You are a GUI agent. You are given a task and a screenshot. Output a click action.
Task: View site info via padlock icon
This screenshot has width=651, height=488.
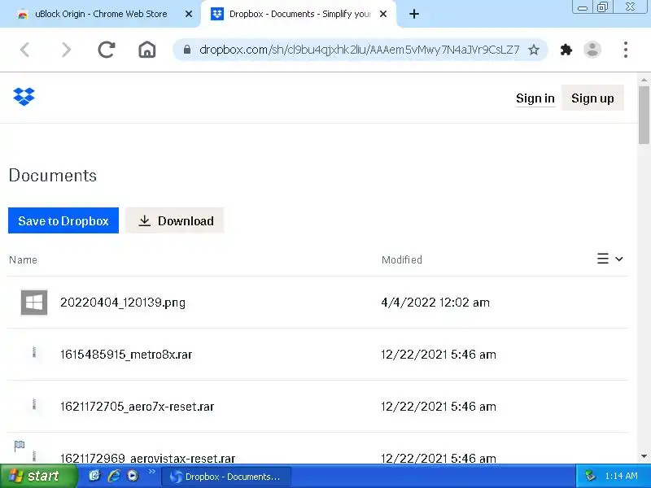[x=187, y=50]
